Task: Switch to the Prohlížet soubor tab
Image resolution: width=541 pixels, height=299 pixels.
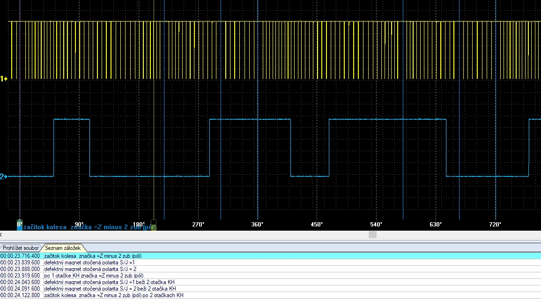Action: pyautogui.click(x=20, y=248)
